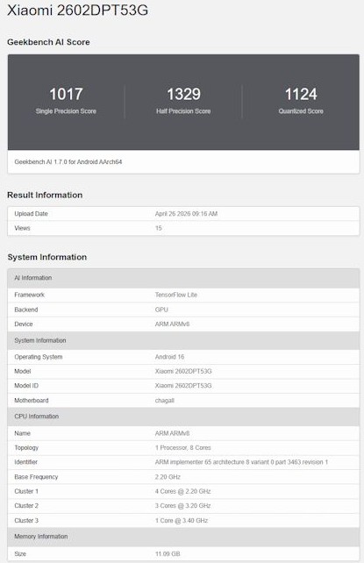This screenshot has height=563, width=364.
Task: Click the Android 16 value
Action: point(170,357)
